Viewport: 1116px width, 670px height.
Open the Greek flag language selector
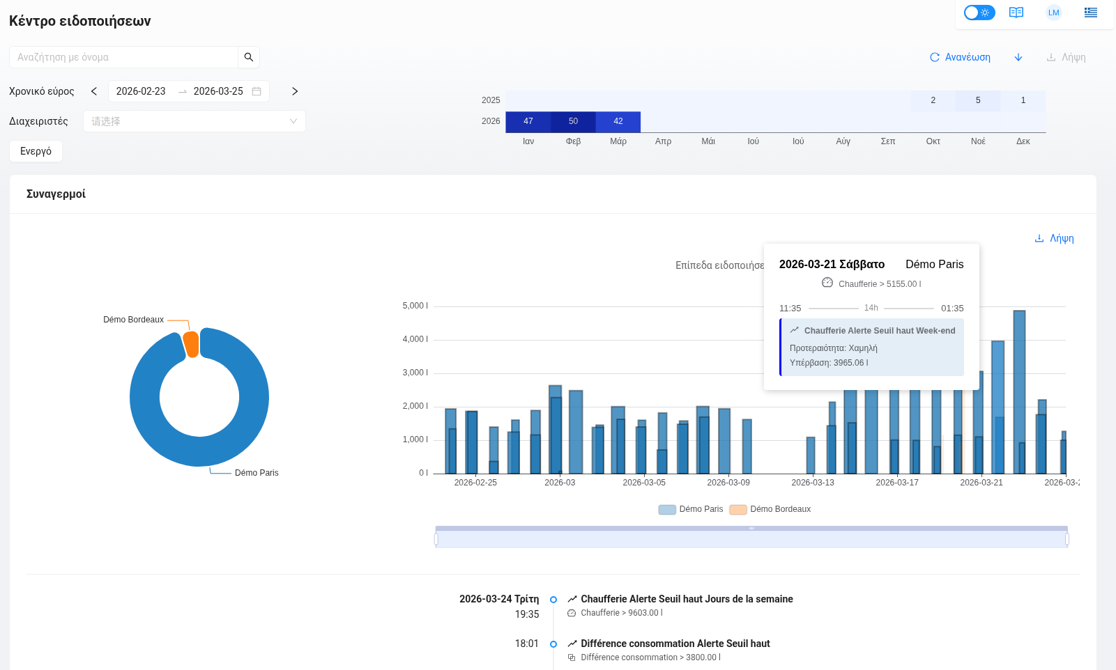[1091, 13]
